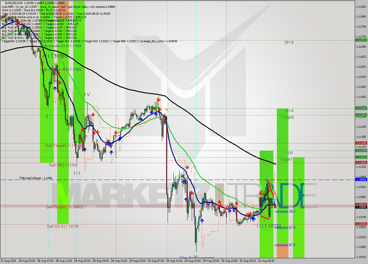The height and width of the screenshot is (264, 368).
Task: Click the Target1 label
Action: [286, 159]
